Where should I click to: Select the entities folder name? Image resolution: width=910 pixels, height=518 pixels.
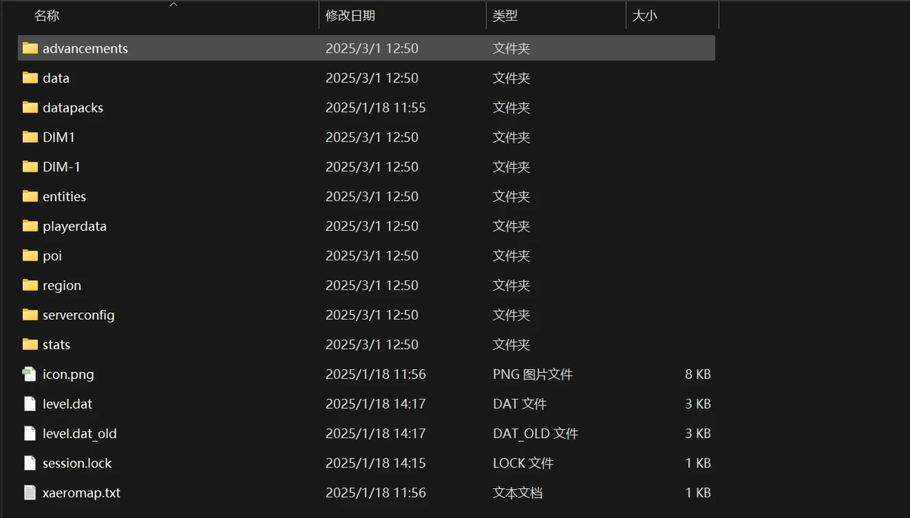point(64,196)
